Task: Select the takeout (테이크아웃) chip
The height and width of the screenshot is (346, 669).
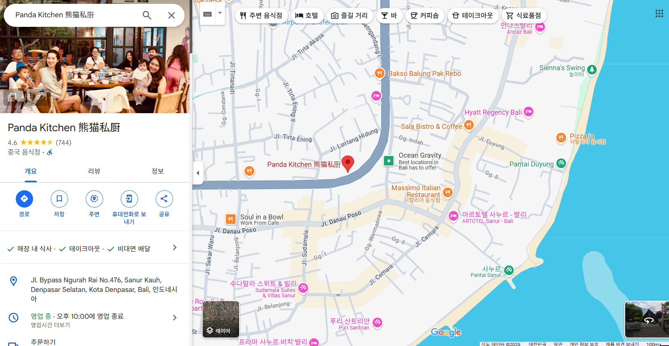Action: (x=473, y=16)
